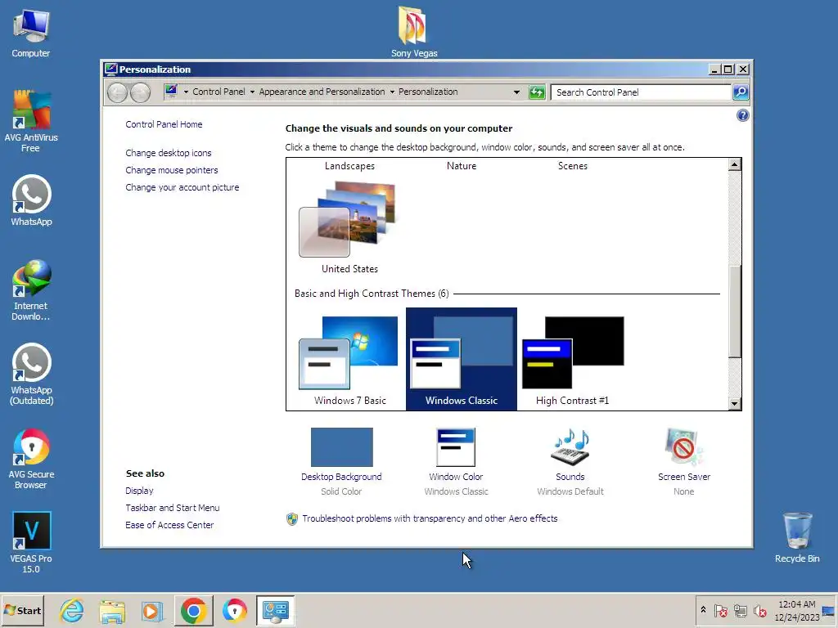This screenshot has height=628, width=838.
Task: Select the Control Panel taskbar button
Action: 275,611
